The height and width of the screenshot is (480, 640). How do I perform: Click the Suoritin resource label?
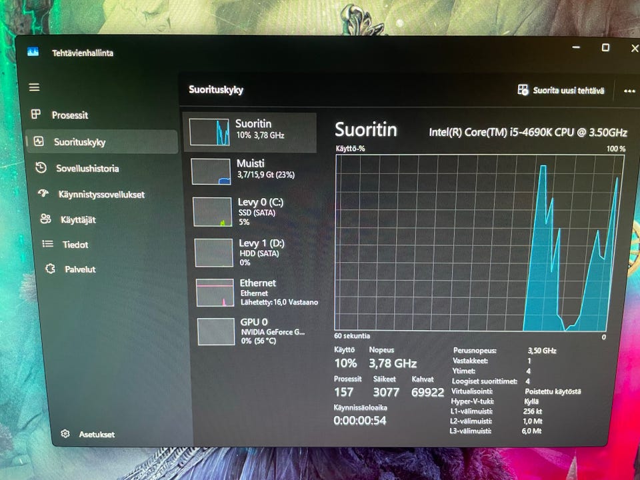[253, 124]
